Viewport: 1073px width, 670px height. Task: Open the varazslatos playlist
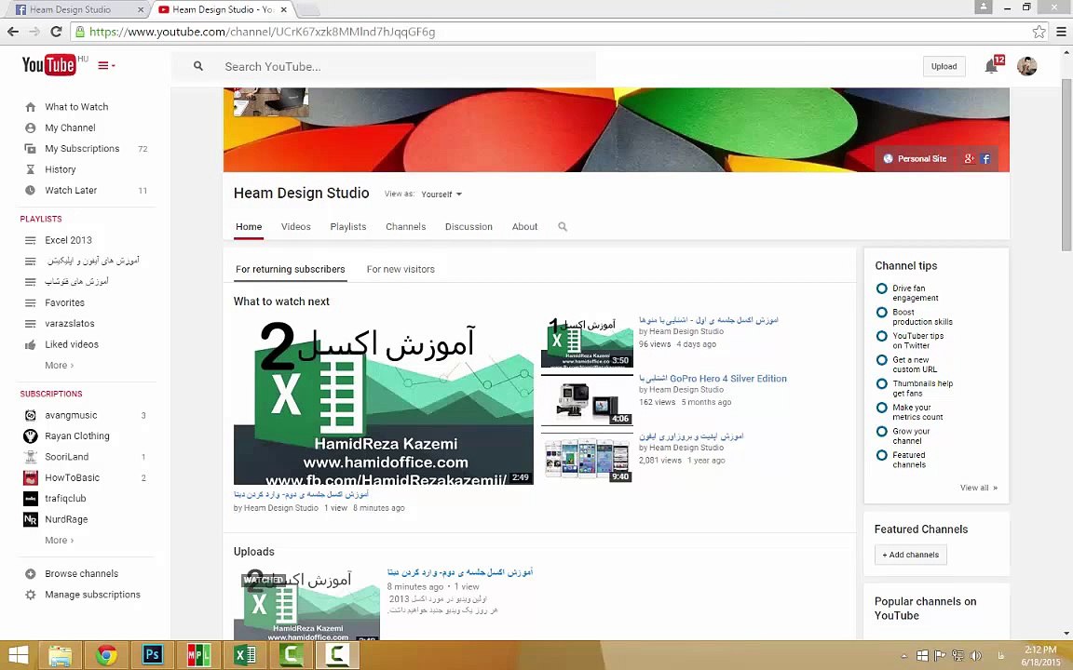point(70,324)
